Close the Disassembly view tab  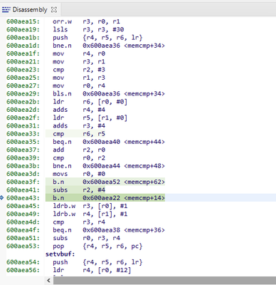pos(54,9)
